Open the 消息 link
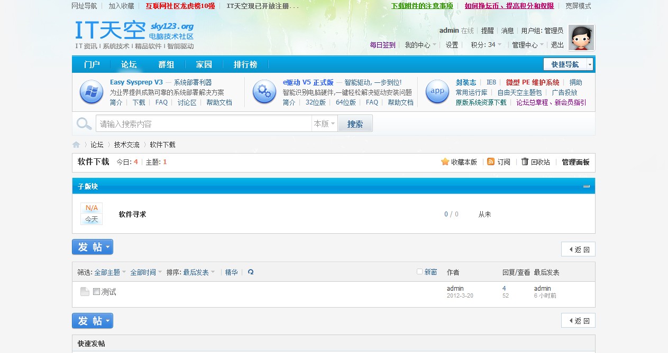This screenshot has height=353, width=668. [x=507, y=31]
